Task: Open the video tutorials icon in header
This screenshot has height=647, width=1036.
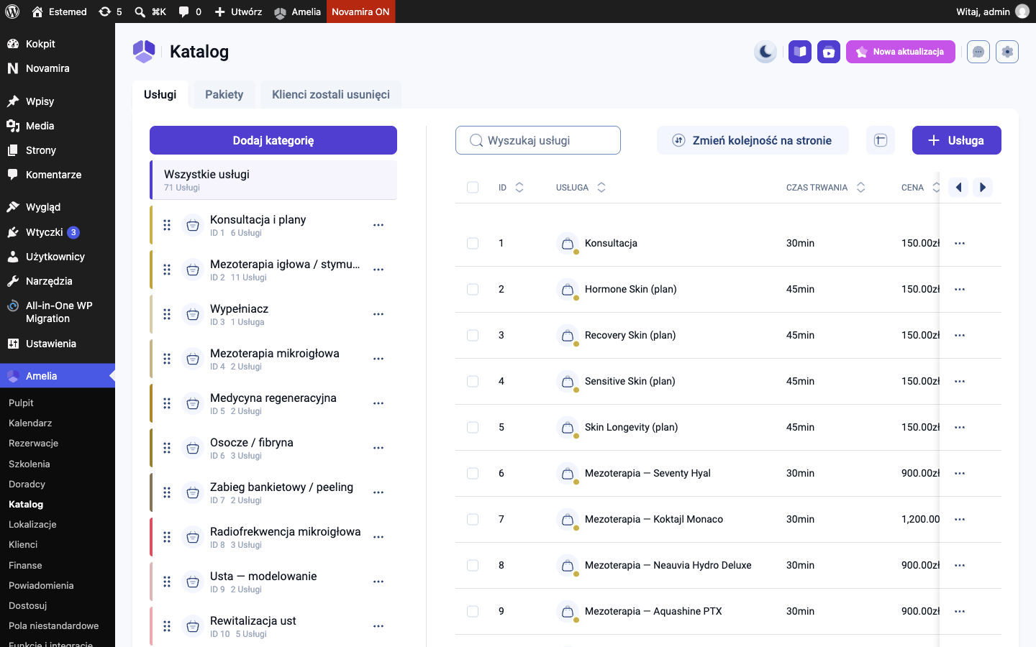Action: (829, 52)
